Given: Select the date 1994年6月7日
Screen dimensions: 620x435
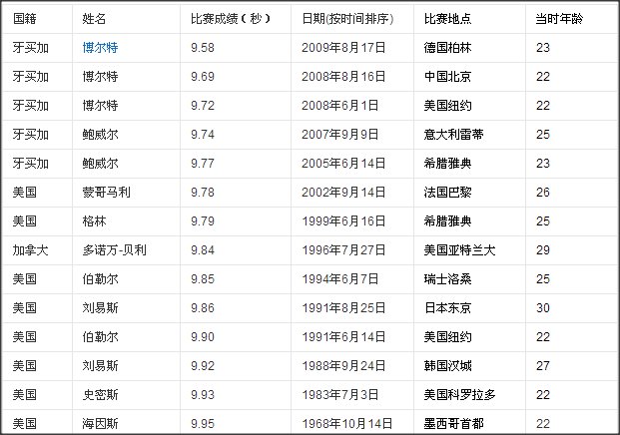Looking at the screenshot, I should [340, 279].
